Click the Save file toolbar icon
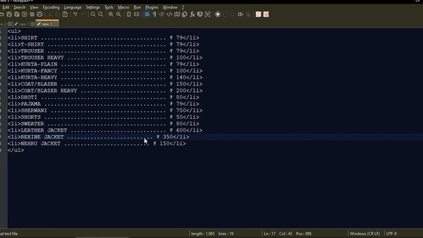Viewport: 423px width, 238px height. tap(9, 15)
